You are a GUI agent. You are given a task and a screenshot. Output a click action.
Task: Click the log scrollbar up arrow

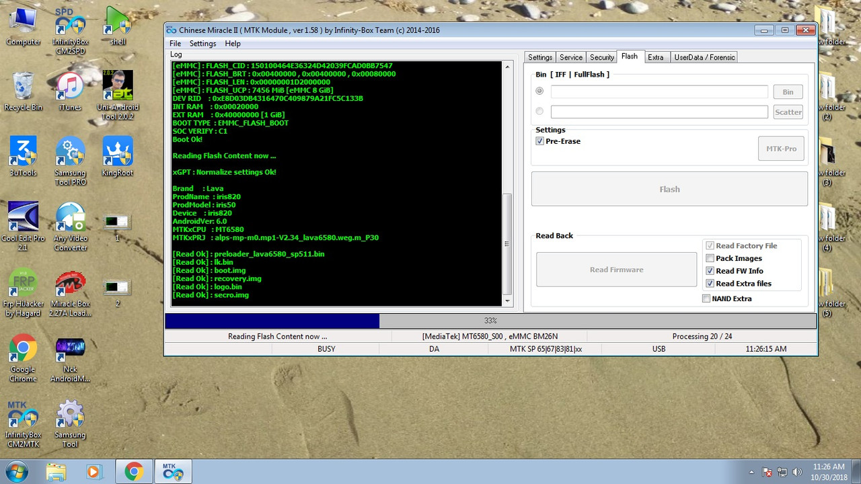point(508,65)
